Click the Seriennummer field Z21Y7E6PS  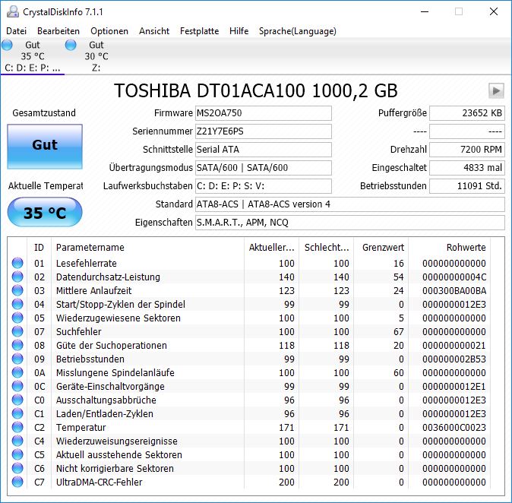pyautogui.click(x=264, y=131)
